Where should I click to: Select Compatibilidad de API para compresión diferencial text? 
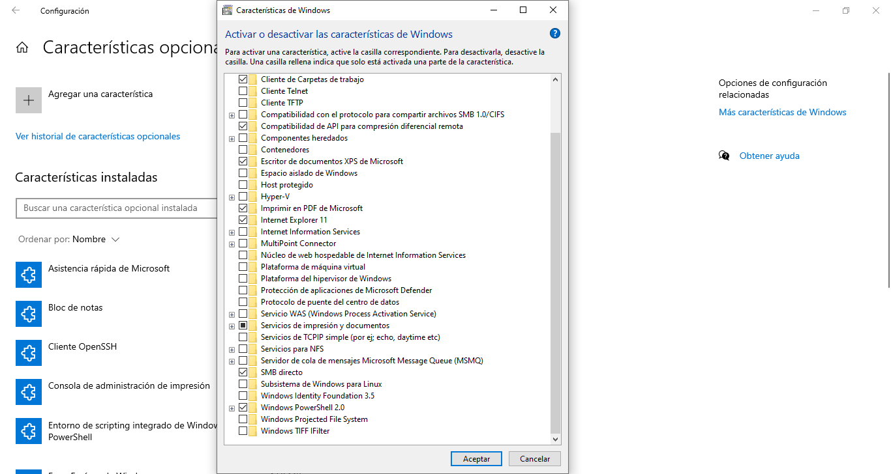coord(362,126)
